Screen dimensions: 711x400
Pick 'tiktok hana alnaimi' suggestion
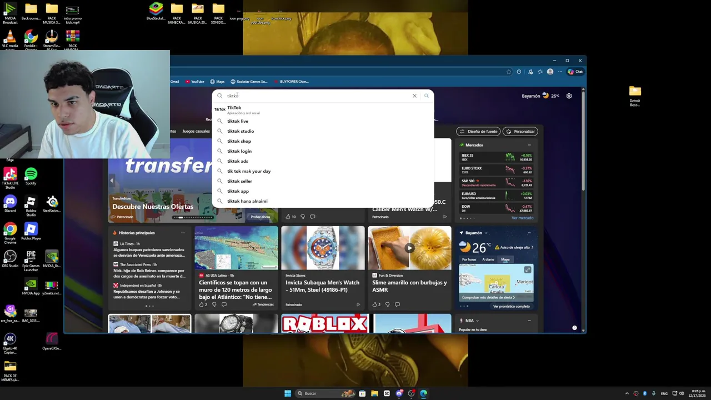tap(323, 201)
